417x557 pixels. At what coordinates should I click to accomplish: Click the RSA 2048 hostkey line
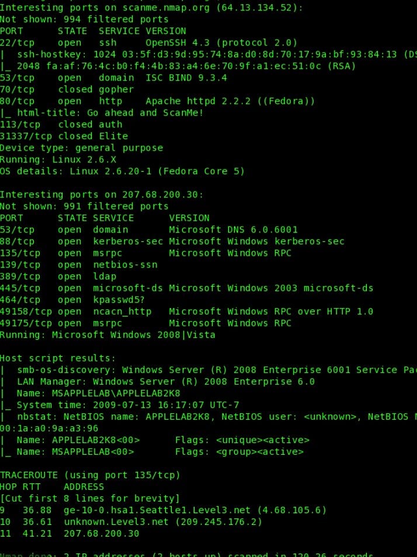178,66
